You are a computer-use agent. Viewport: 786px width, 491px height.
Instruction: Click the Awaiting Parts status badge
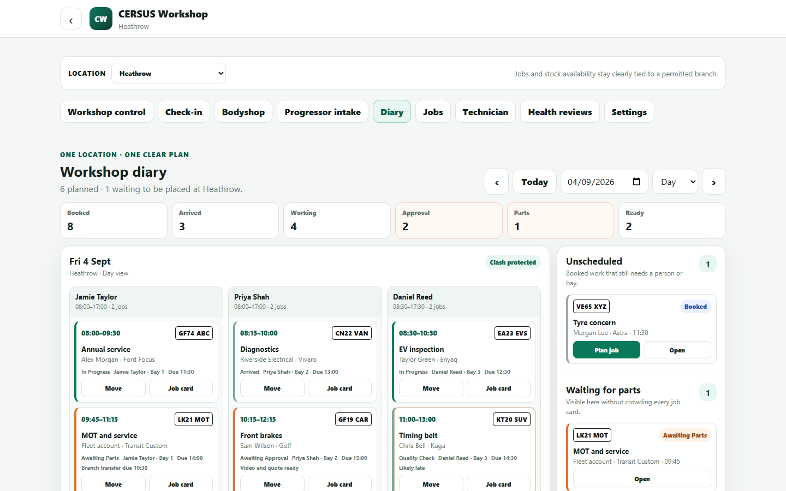684,435
